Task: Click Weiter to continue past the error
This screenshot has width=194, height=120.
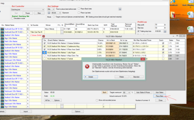Action: click(x=122, y=77)
